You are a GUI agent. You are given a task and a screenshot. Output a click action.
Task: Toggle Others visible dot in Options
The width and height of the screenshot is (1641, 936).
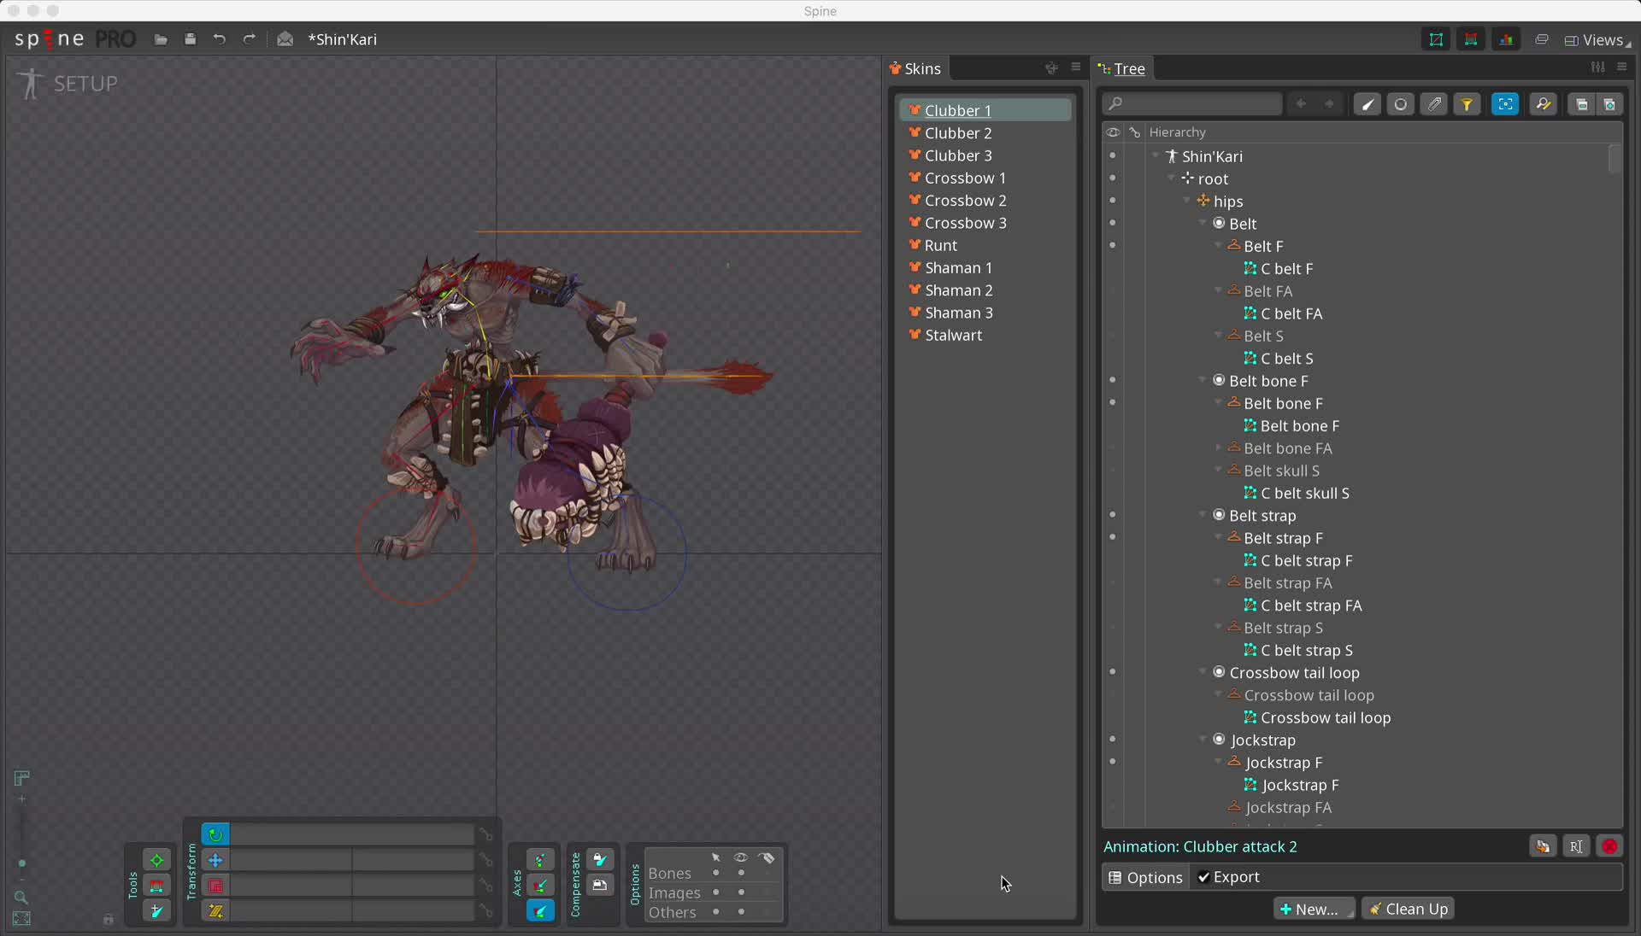741,912
